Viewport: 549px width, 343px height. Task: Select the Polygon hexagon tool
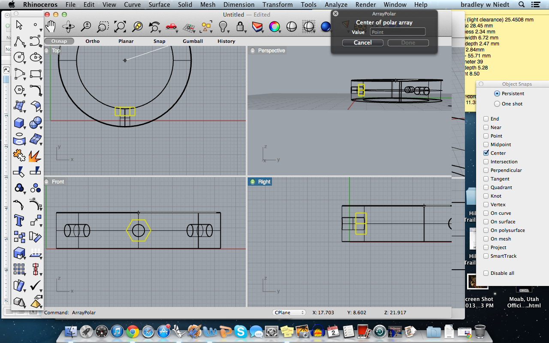(19, 90)
